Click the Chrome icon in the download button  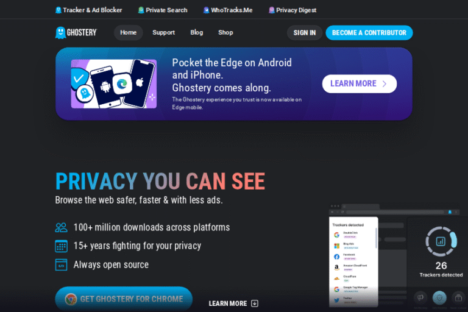pos(71,299)
